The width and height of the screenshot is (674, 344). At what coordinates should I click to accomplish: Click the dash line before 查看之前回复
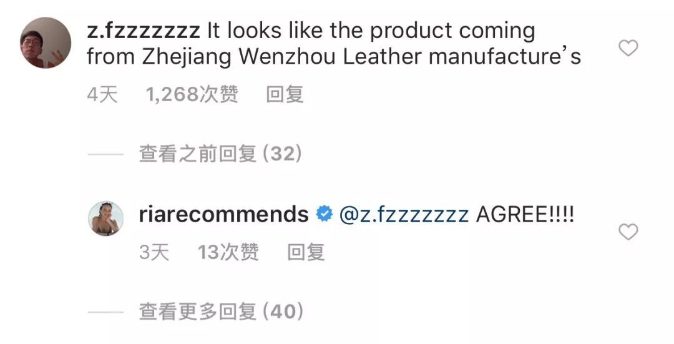coord(105,154)
